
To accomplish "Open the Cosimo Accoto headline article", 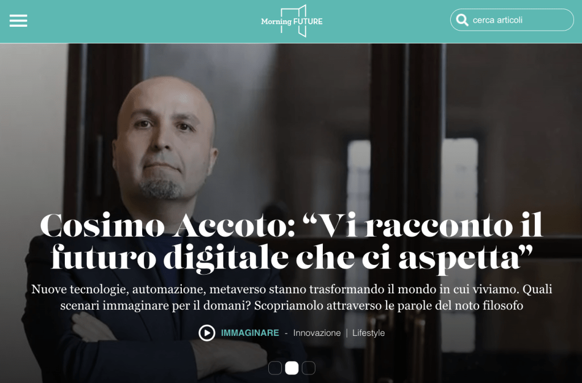I will pyautogui.click(x=292, y=242).
